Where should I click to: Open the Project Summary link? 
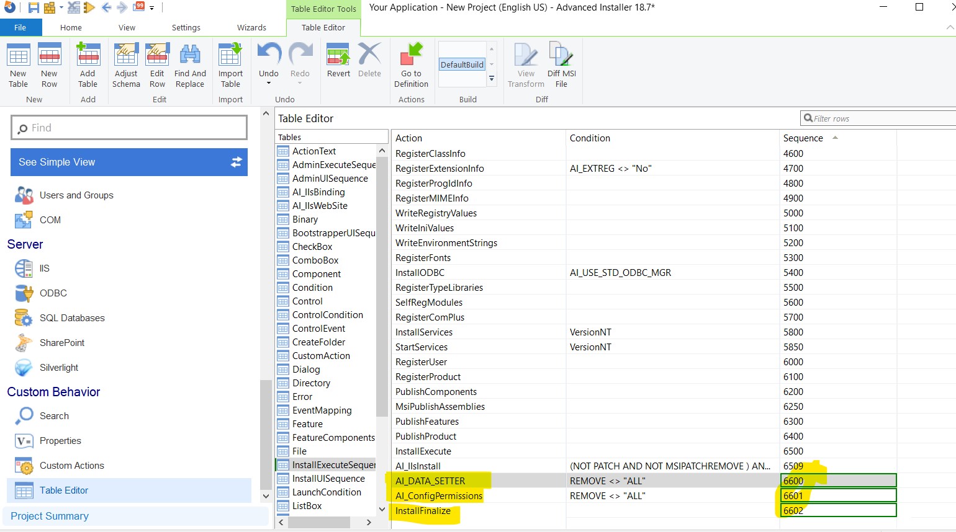[x=50, y=516]
